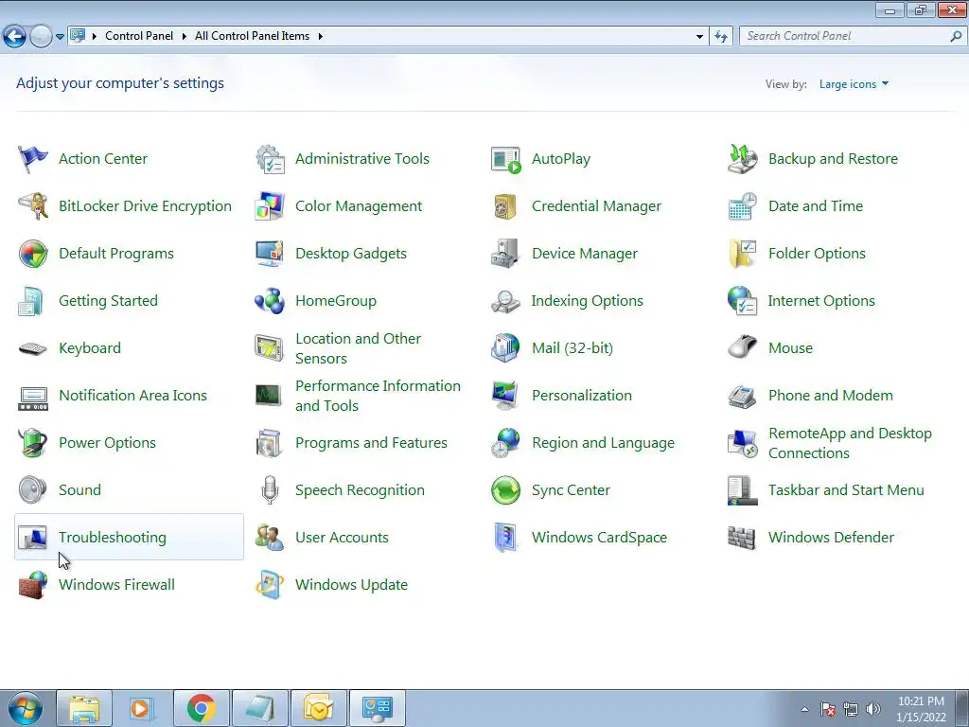Image resolution: width=969 pixels, height=727 pixels.
Task: Expand the arrow after All Control Panel Items
Action: tap(320, 37)
